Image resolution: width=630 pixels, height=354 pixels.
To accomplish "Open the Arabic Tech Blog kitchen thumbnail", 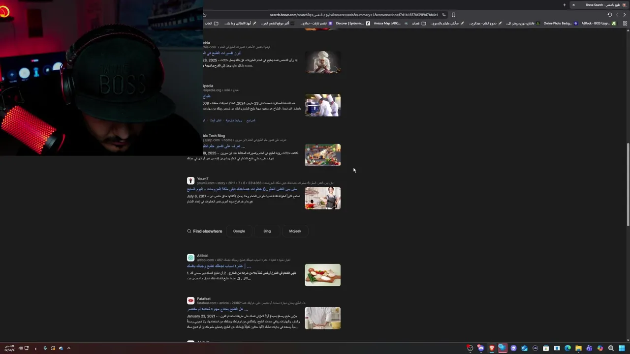I will (322, 155).
